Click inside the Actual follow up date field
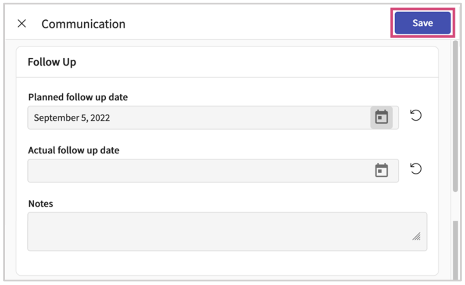The image size is (465, 285). [x=175, y=171]
